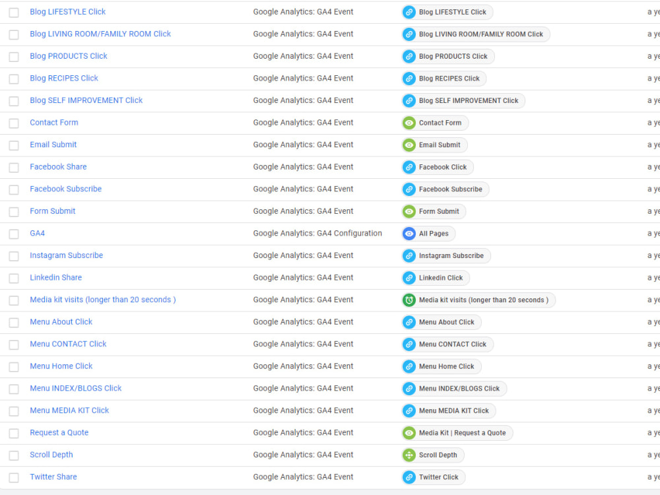This screenshot has width=660, height=495.
Task: Select the Facebook Share row checkbox
Action: (x=14, y=168)
